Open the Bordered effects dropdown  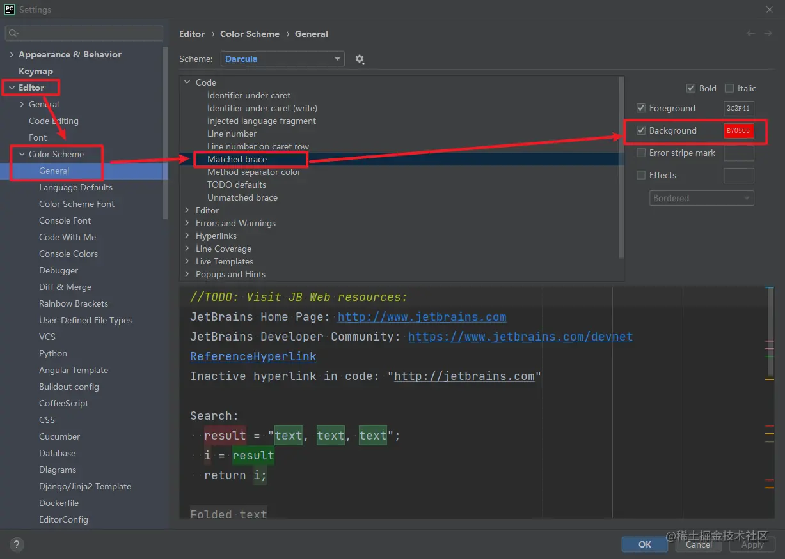point(702,198)
